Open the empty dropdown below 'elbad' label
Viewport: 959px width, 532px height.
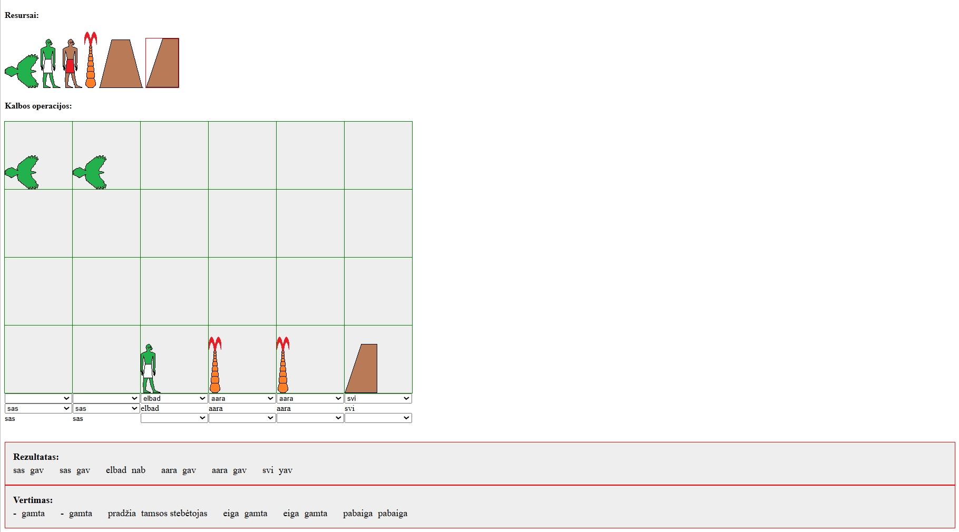(x=174, y=418)
